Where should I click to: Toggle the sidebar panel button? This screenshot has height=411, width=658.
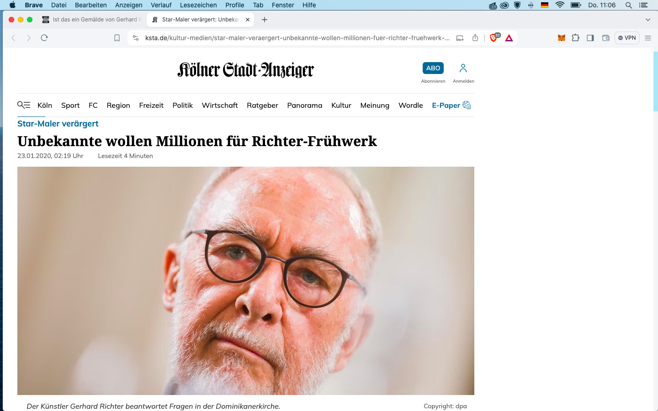coord(590,38)
